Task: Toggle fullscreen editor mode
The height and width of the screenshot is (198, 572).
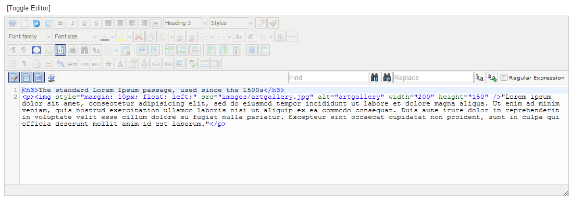Action: 36,50
